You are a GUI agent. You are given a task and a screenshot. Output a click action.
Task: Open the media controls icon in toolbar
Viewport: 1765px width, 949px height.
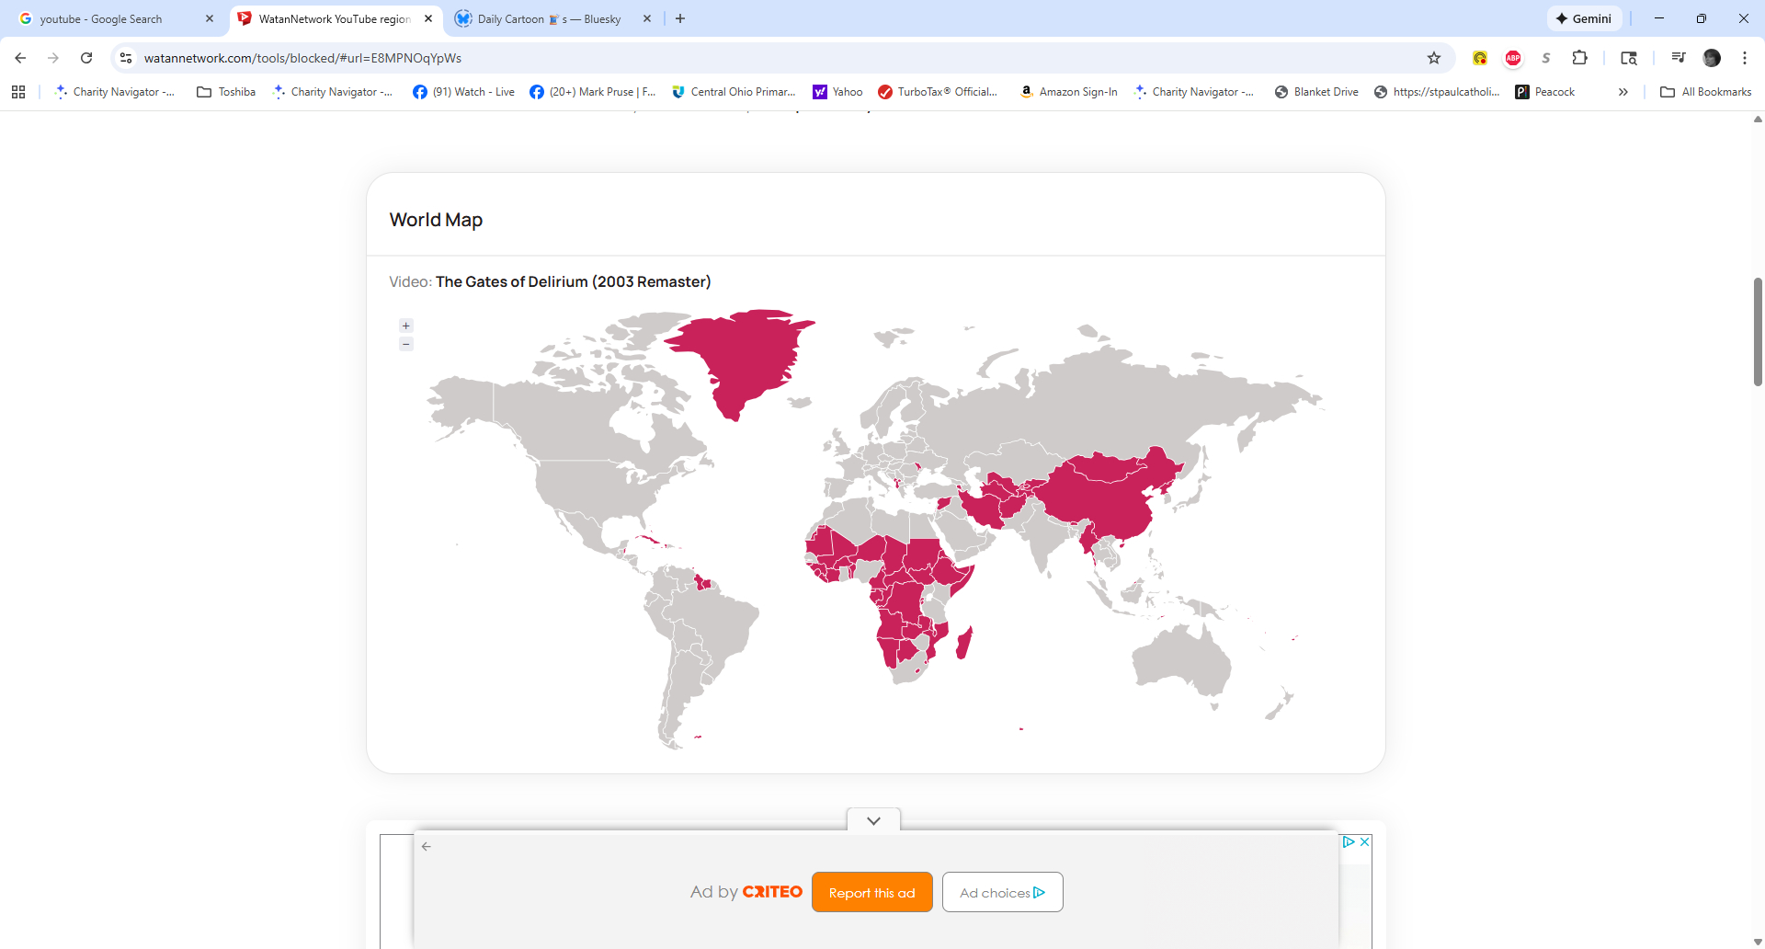[x=1679, y=58]
